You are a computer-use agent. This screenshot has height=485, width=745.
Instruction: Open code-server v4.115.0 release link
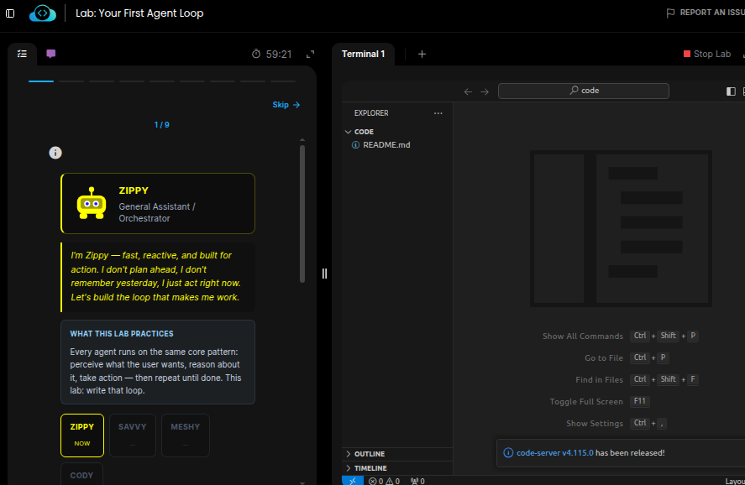pyautogui.click(x=555, y=453)
